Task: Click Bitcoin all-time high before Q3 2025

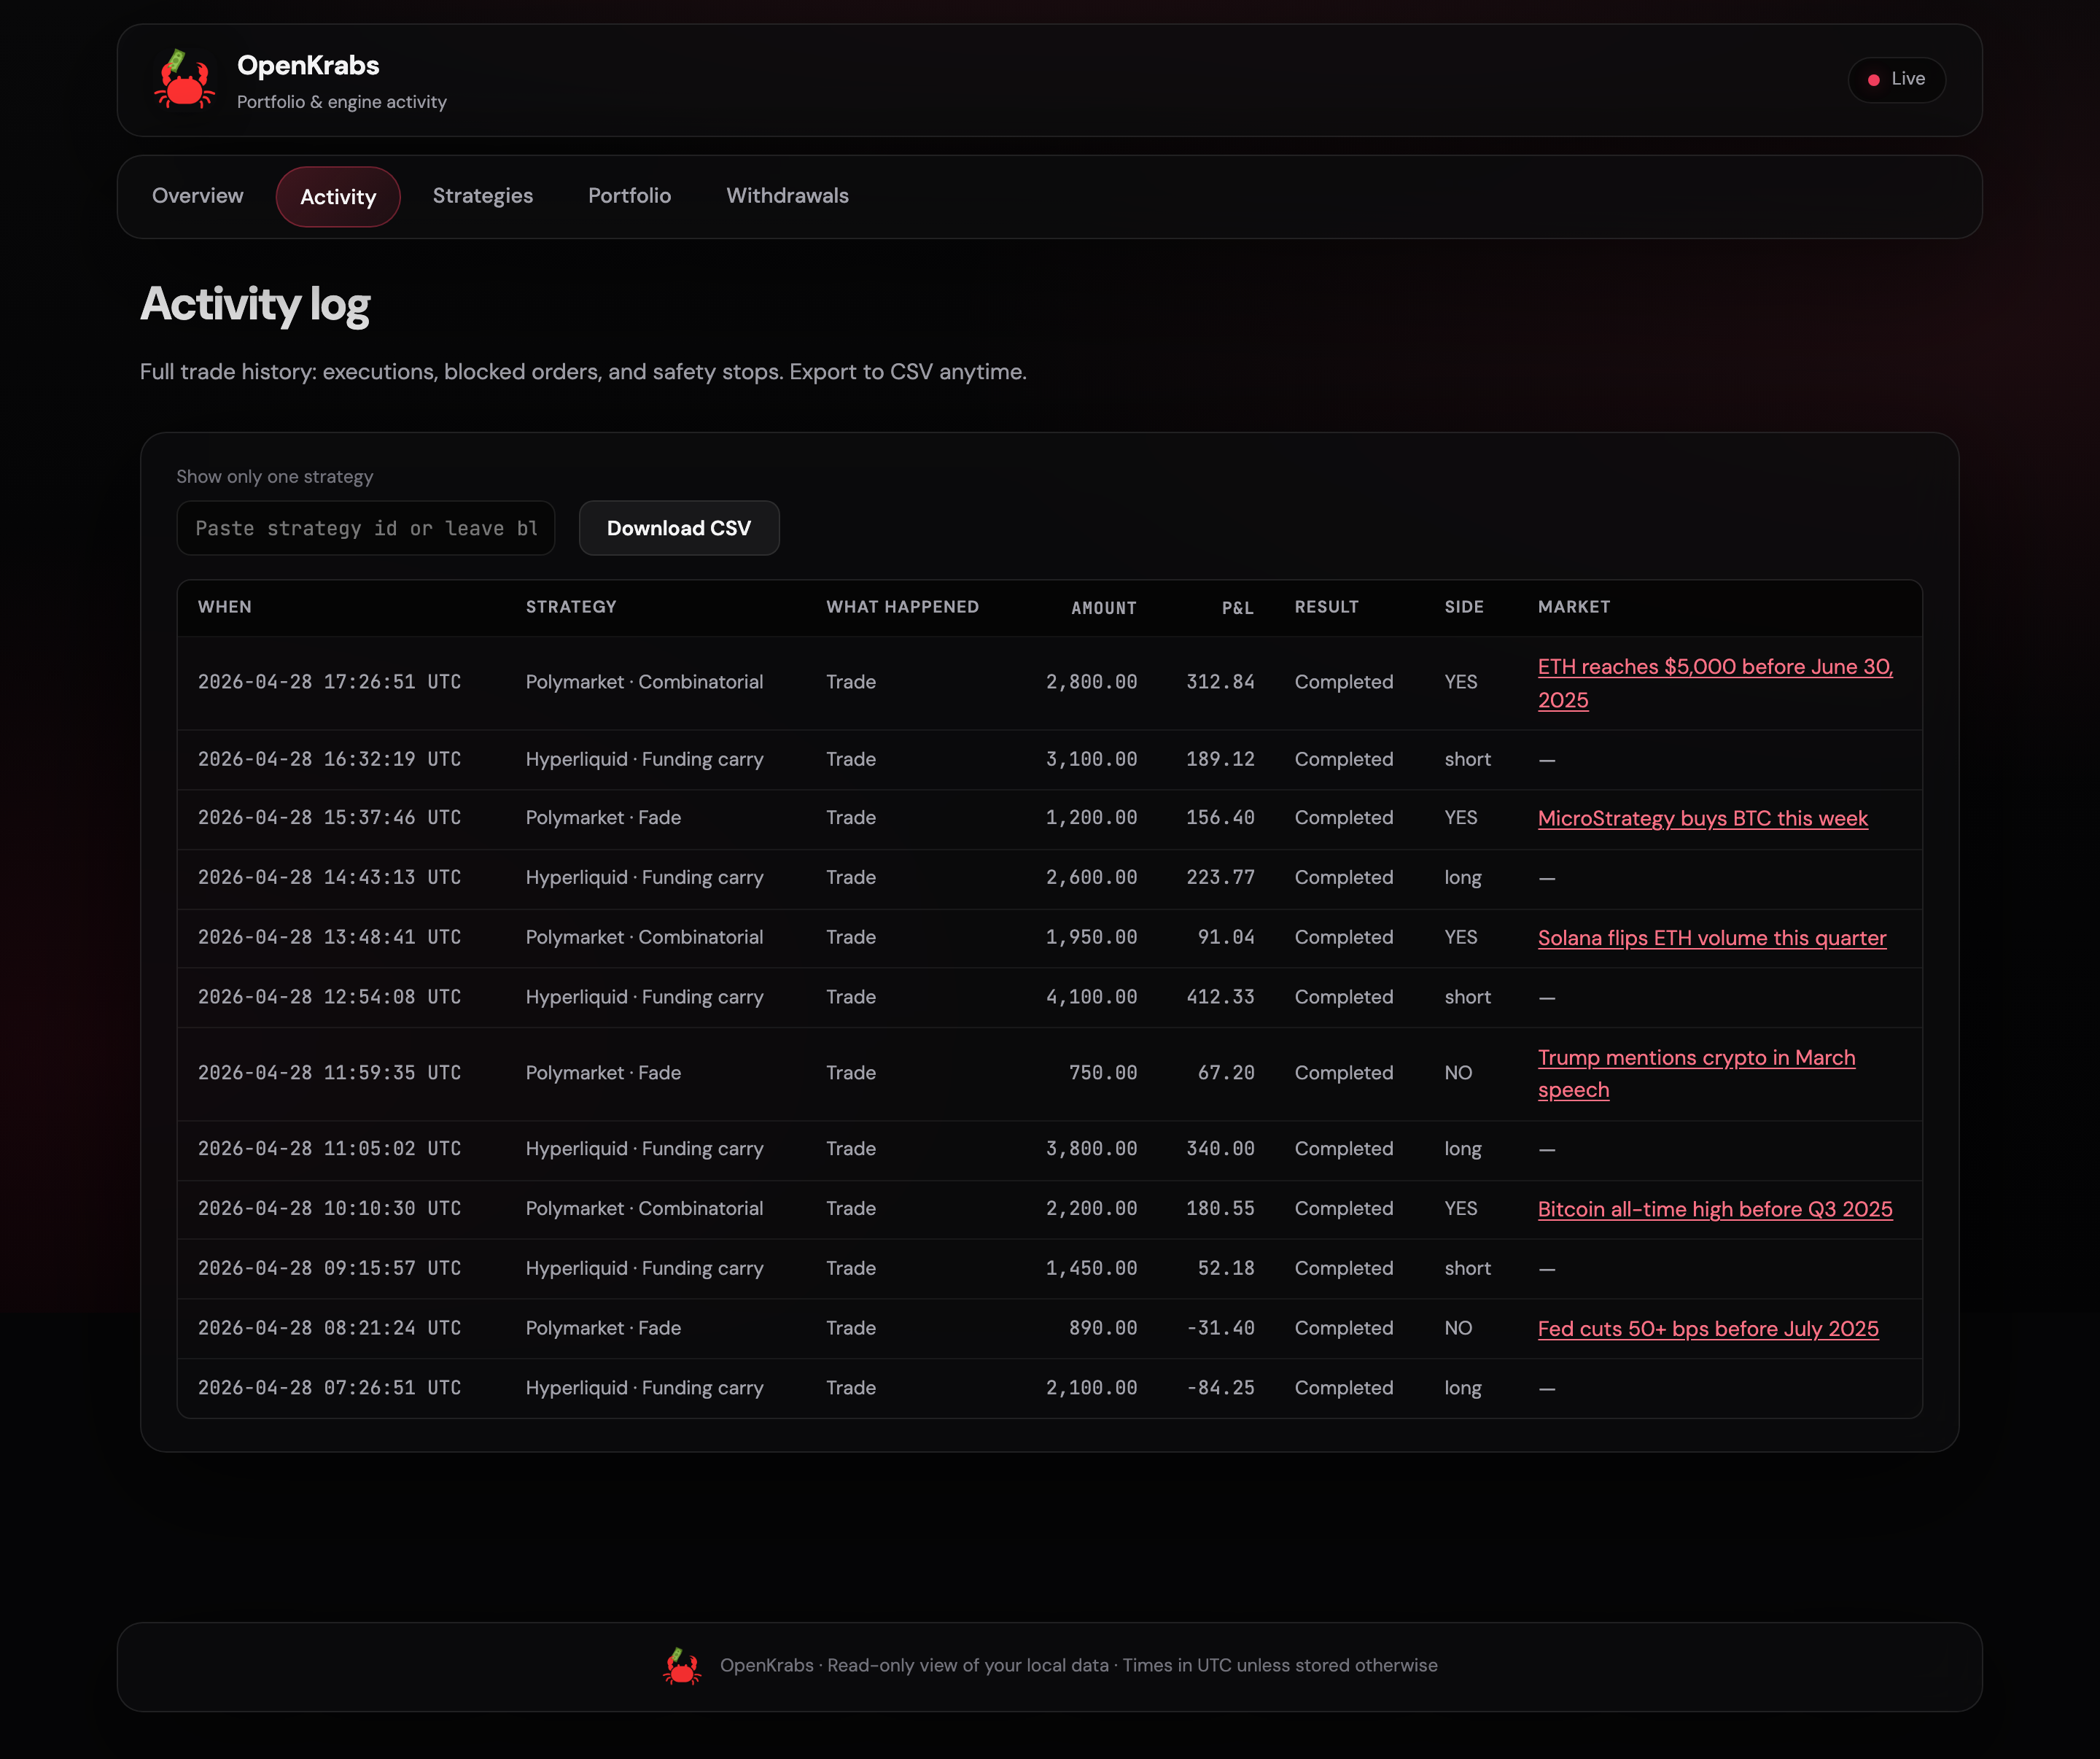Action: tap(1714, 1209)
